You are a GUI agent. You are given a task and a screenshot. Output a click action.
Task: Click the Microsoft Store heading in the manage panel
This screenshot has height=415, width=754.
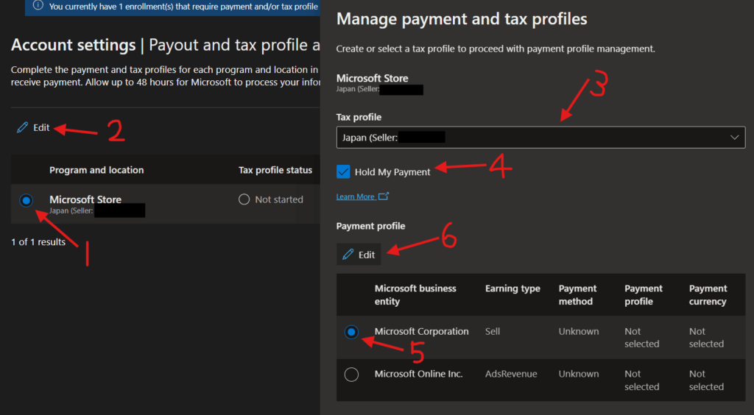pos(372,78)
